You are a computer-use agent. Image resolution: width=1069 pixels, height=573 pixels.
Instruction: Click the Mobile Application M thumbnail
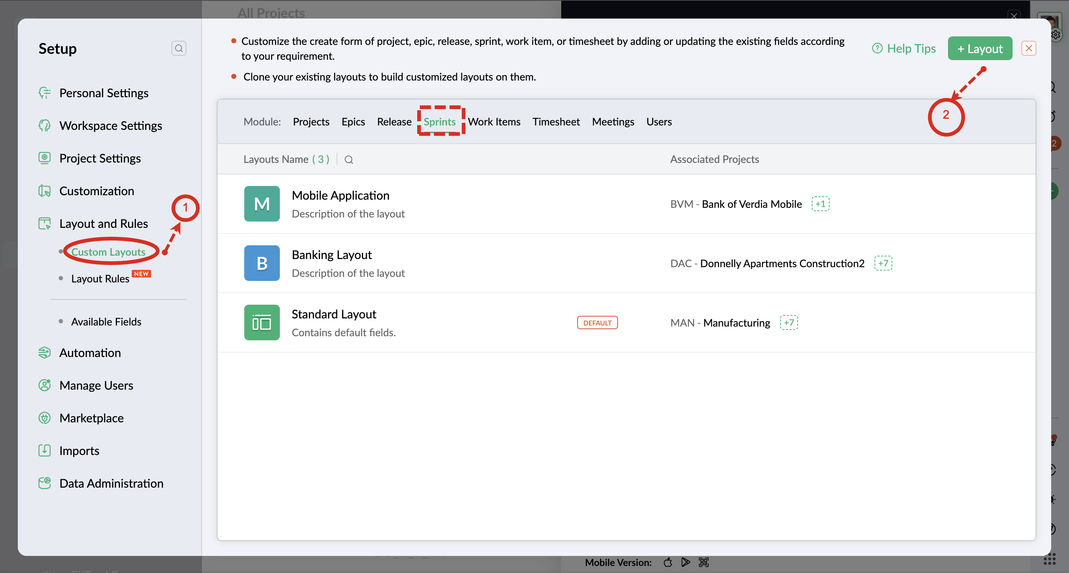pos(262,204)
